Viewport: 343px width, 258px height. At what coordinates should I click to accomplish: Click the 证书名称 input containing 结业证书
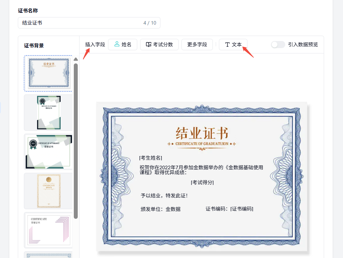[x=89, y=23]
